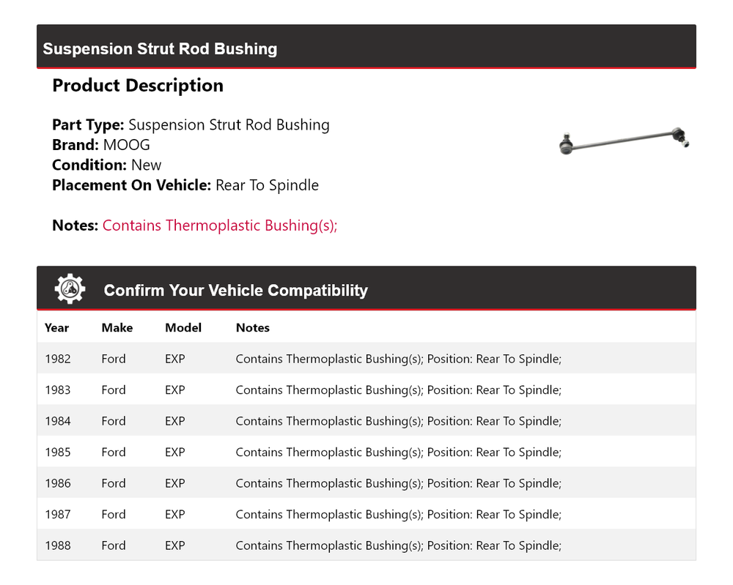Click Ford in the 1986 row
Screen dimensions: 733x585
pos(114,483)
